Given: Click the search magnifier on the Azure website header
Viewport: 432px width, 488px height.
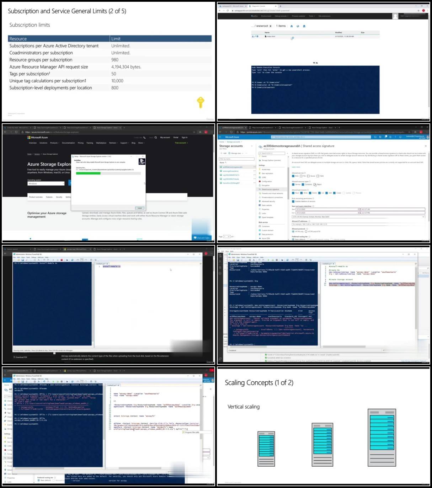Looking at the screenshot, I should click(155, 138).
